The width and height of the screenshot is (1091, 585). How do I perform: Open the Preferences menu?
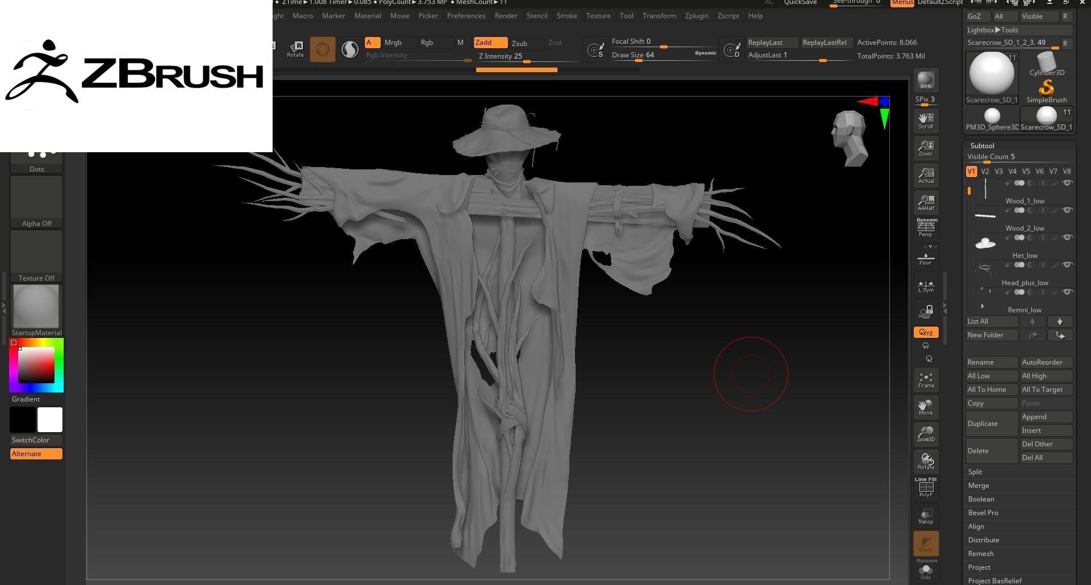pyautogui.click(x=466, y=16)
